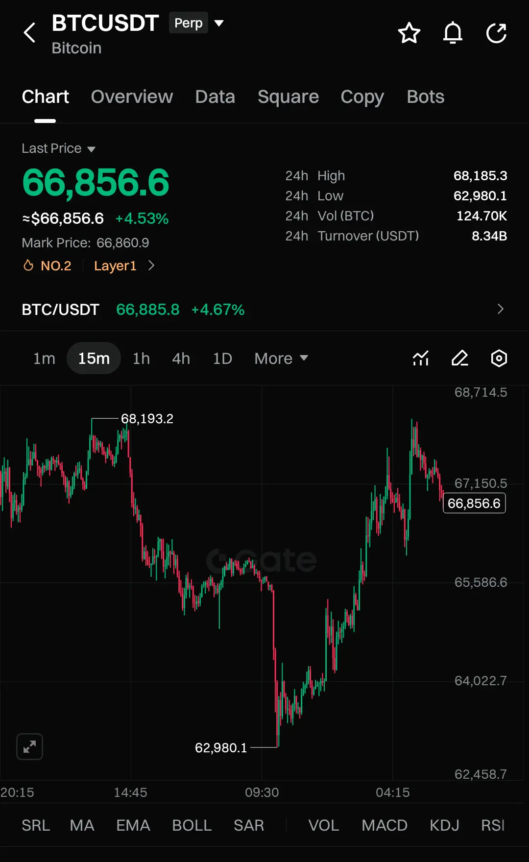Expand chart to fullscreen
529x862 pixels.
pos(29,746)
